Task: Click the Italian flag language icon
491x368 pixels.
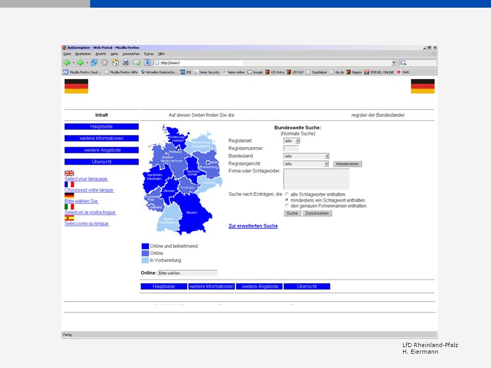Action: click(x=69, y=207)
